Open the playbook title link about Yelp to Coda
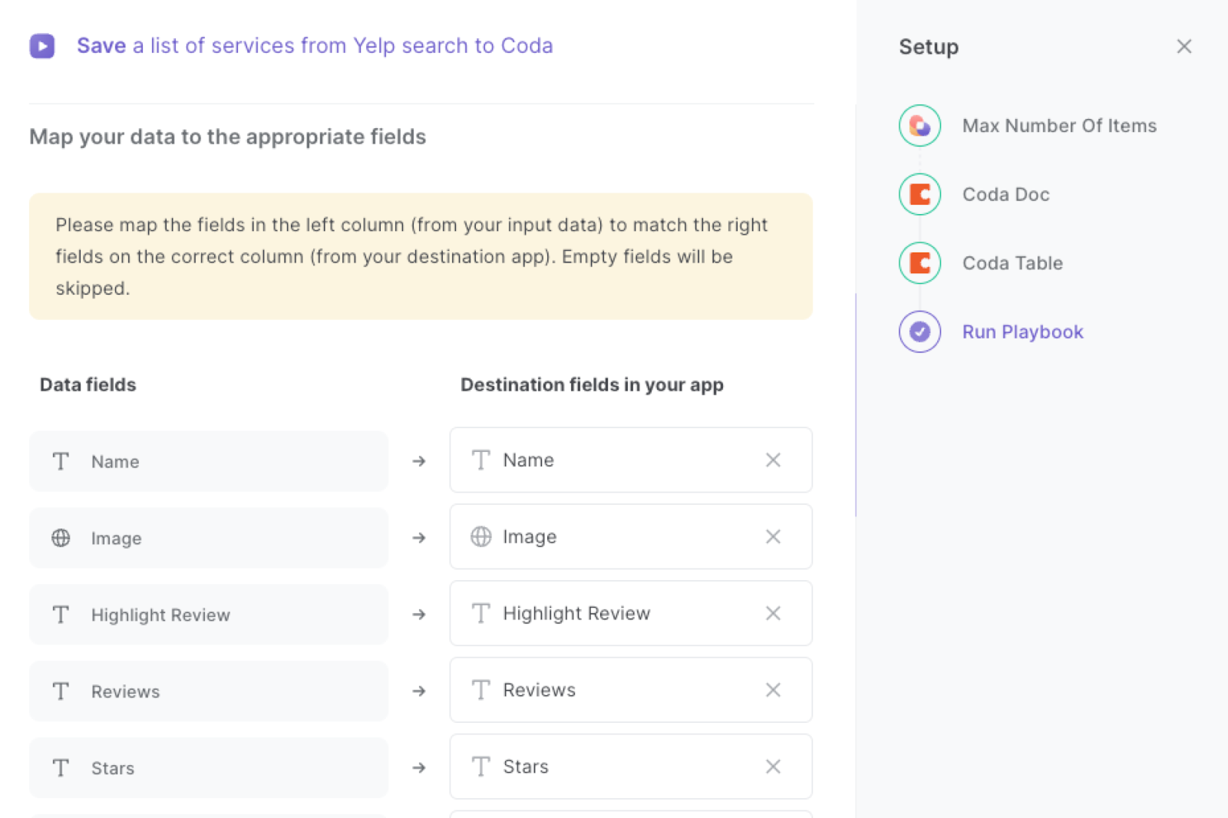 click(x=315, y=46)
